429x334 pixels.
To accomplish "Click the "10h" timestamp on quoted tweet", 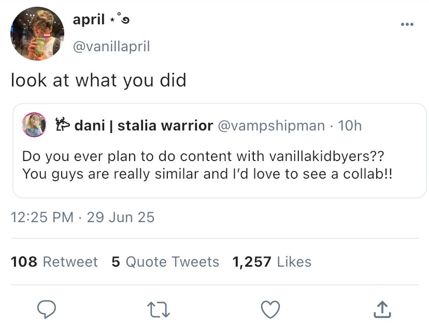I will [x=350, y=126].
